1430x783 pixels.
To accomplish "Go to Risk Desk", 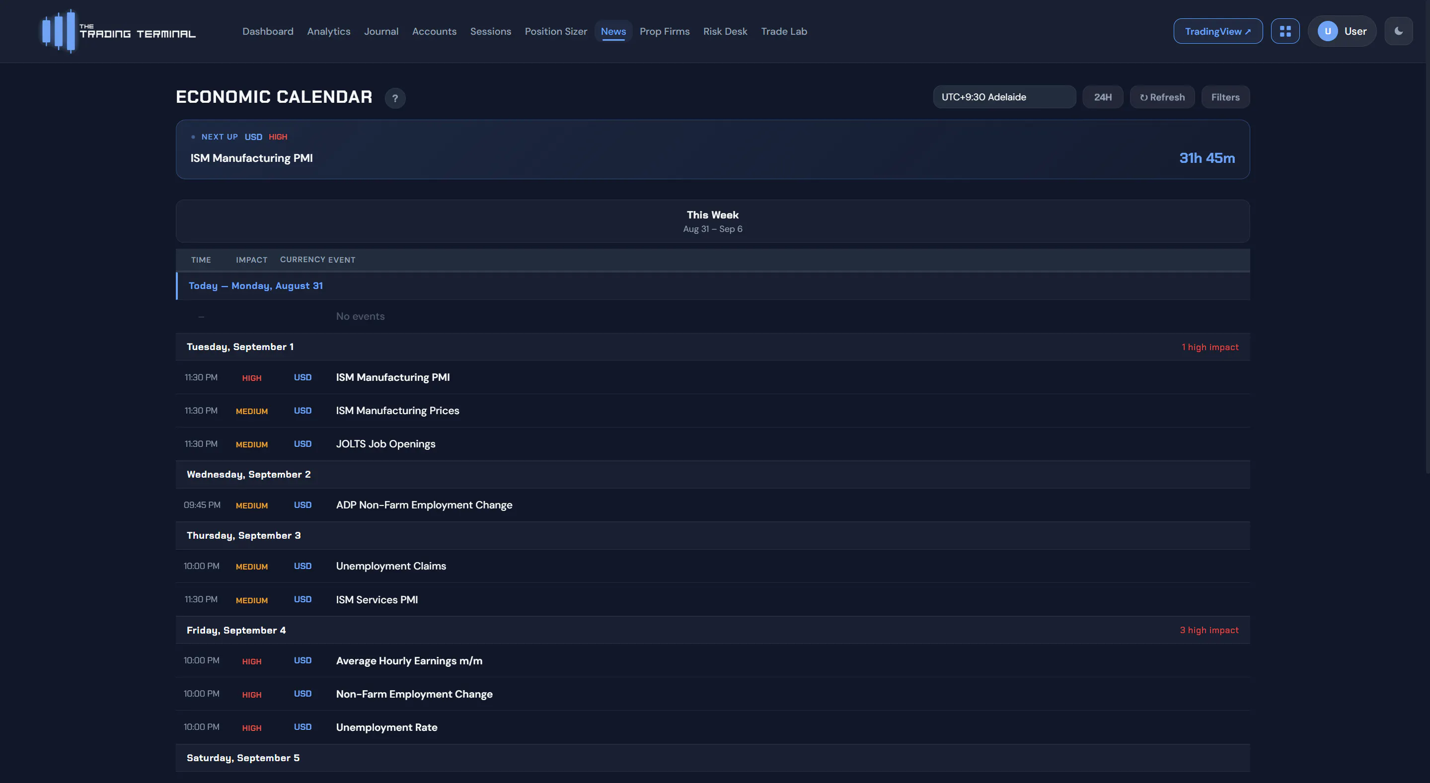I will tap(725, 31).
